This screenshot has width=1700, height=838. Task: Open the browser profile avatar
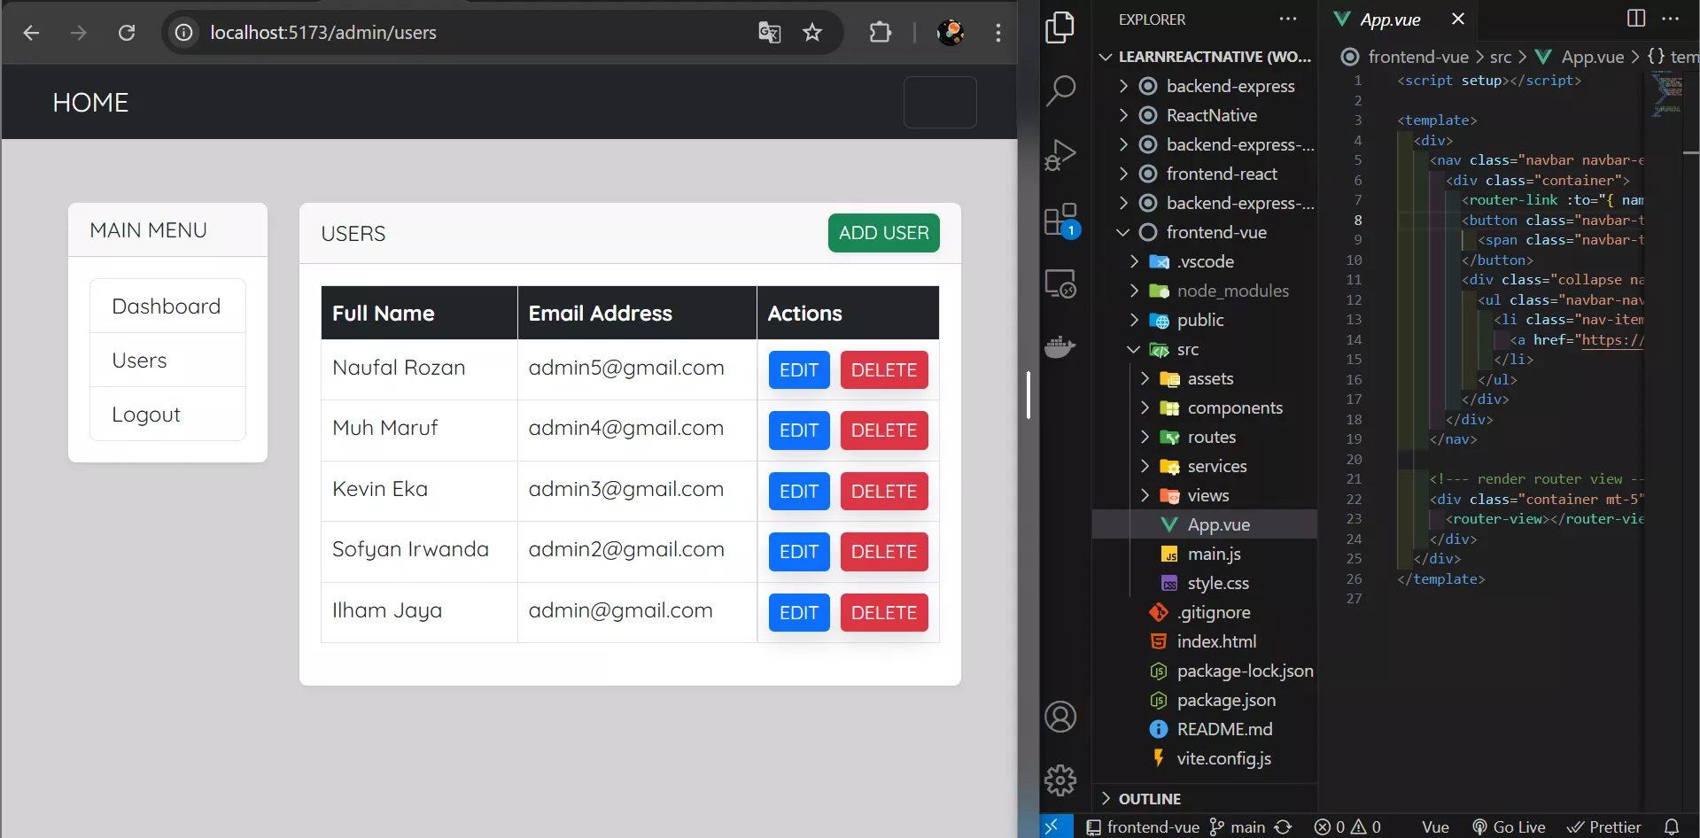click(951, 33)
